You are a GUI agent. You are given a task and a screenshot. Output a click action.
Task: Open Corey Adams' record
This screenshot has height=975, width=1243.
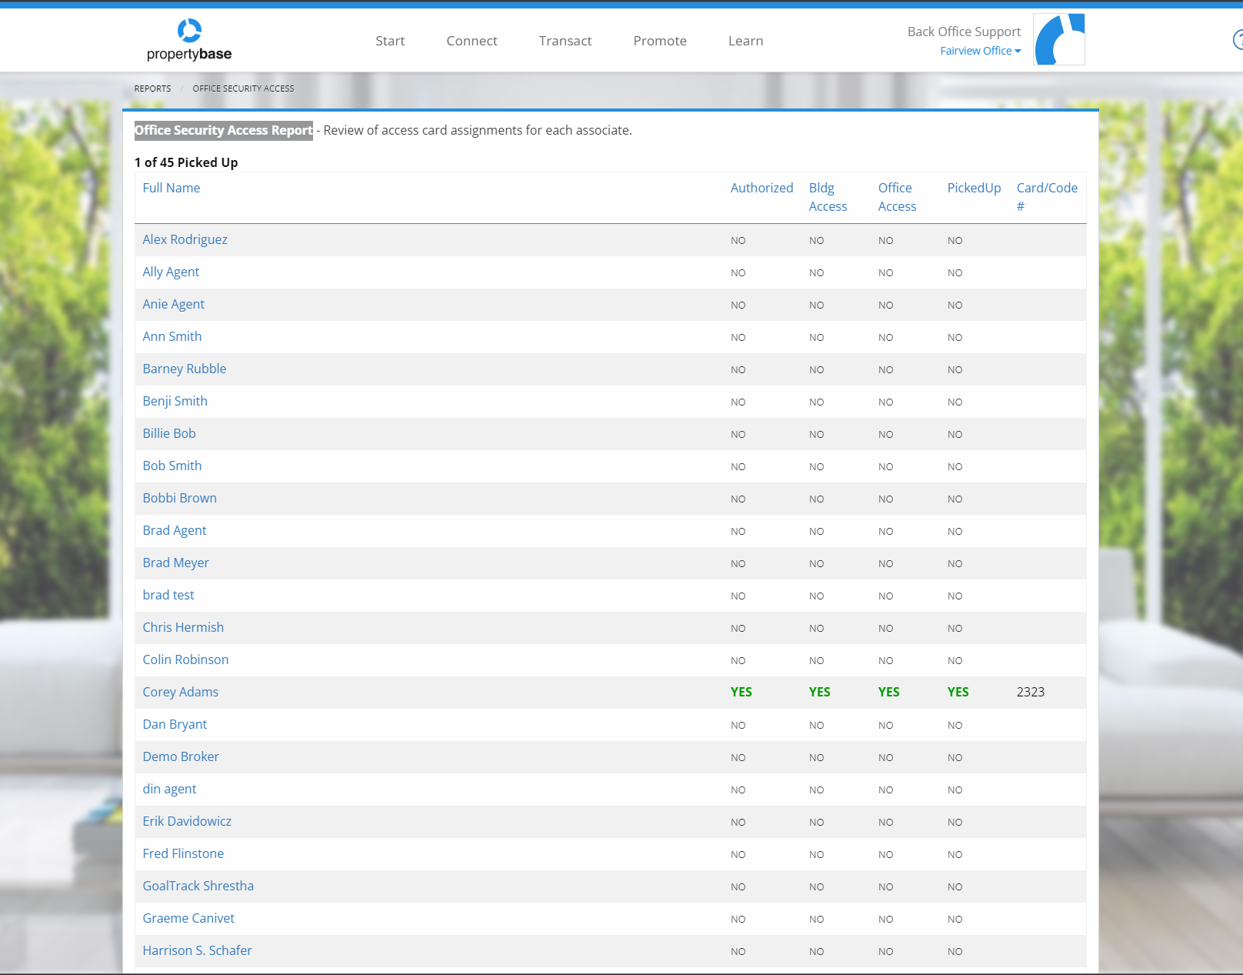click(x=180, y=692)
